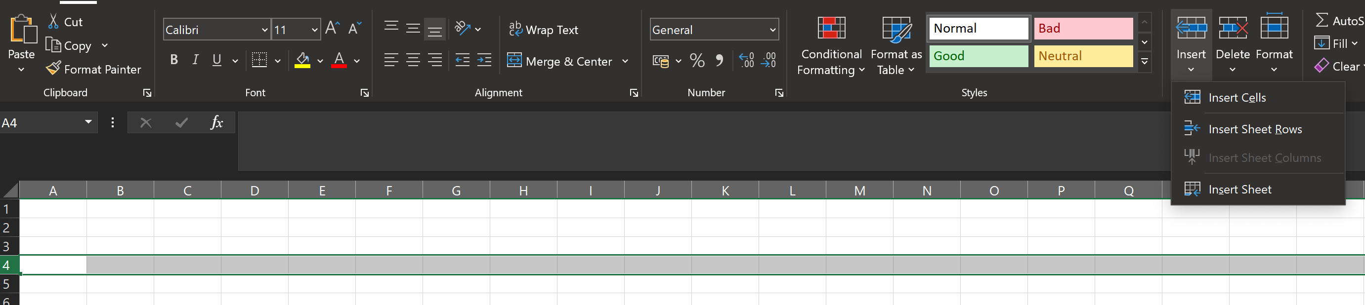Apply percent style number format
The height and width of the screenshot is (305, 1365).
pos(697,61)
